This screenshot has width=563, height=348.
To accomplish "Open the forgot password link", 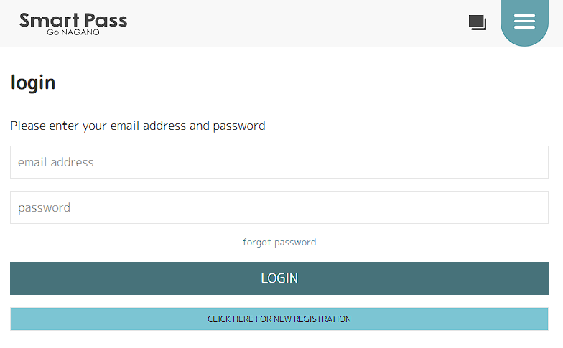I will tap(279, 243).
